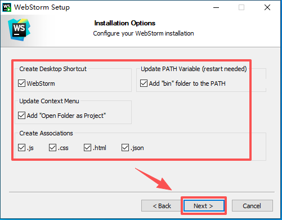Minimize the WebStorm Setup window
Viewport: 282px width, 220px height.
[x=216, y=7]
